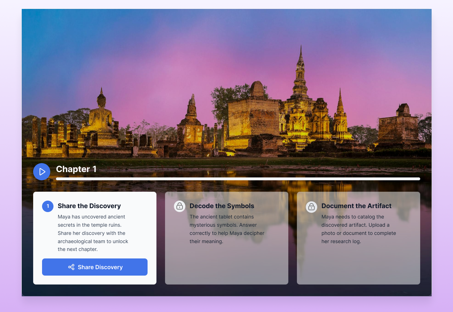The width and height of the screenshot is (453, 312).
Task: Select the Share the Discovery heading
Action: (x=89, y=206)
